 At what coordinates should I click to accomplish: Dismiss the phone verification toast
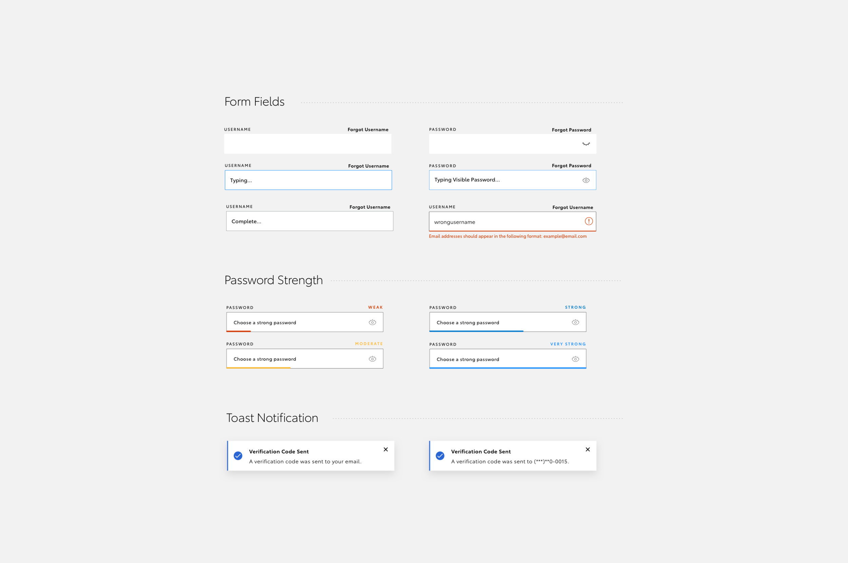pos(588,449)
